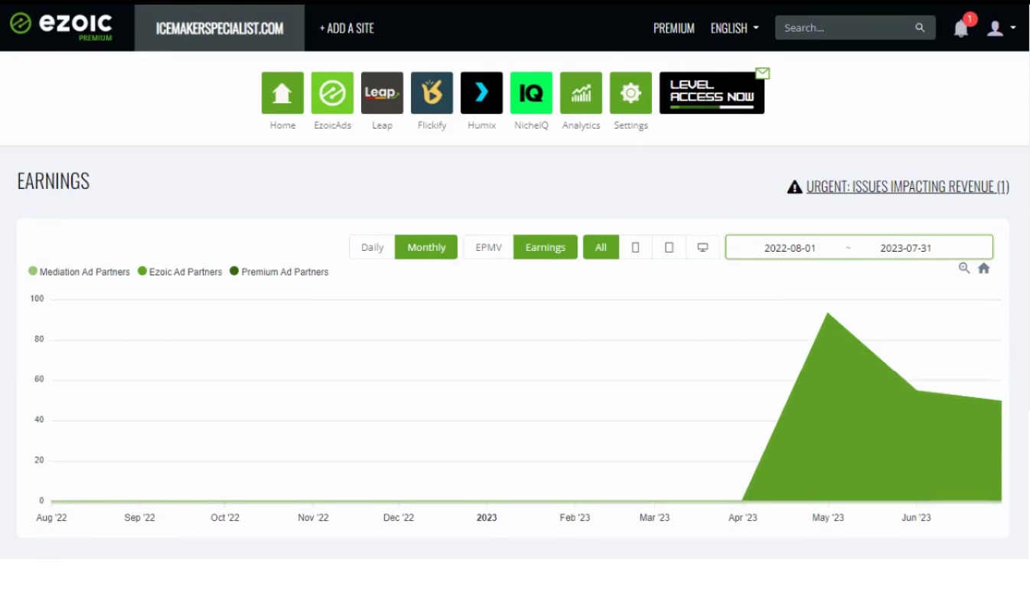Filter by the second tablet device icon

click(669, 247)
